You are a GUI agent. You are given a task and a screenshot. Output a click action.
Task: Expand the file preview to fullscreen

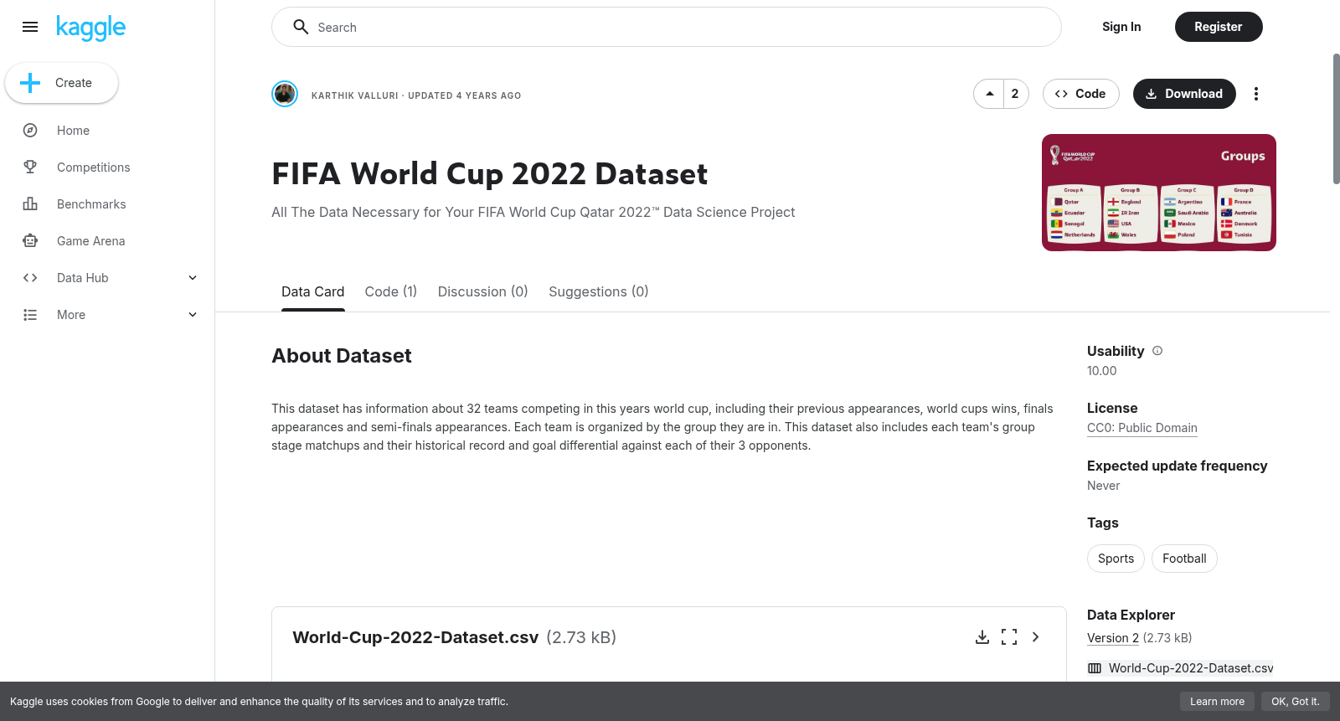tap(1009, 637)
